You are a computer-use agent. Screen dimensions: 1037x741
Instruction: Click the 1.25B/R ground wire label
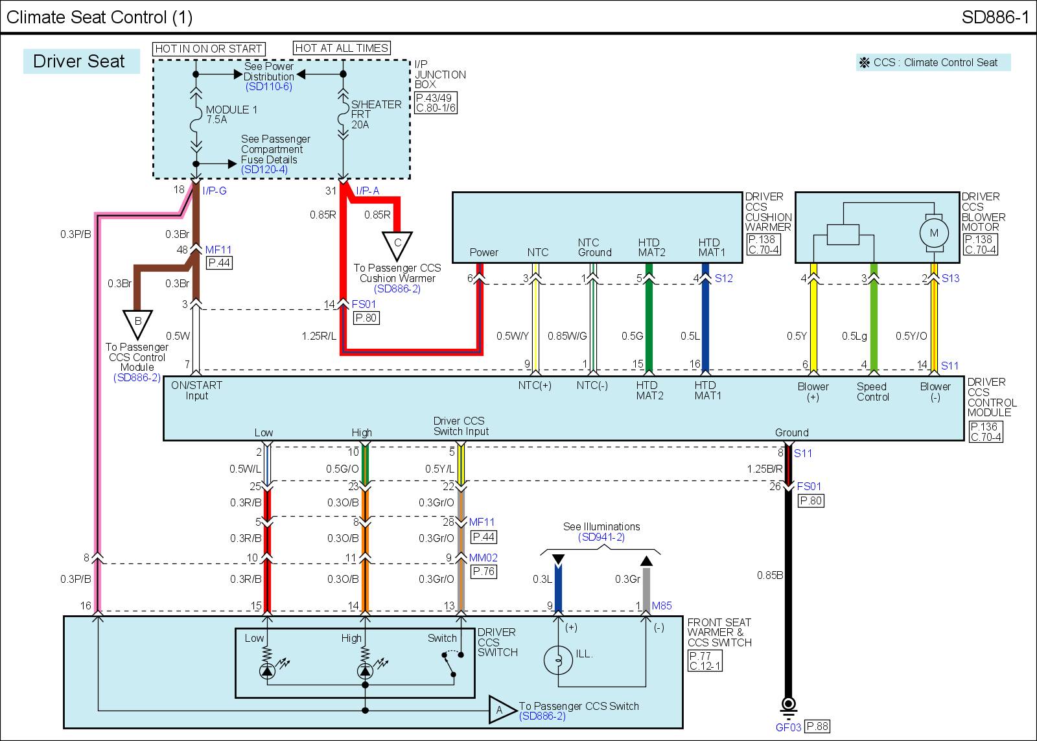tap(765, 469)
